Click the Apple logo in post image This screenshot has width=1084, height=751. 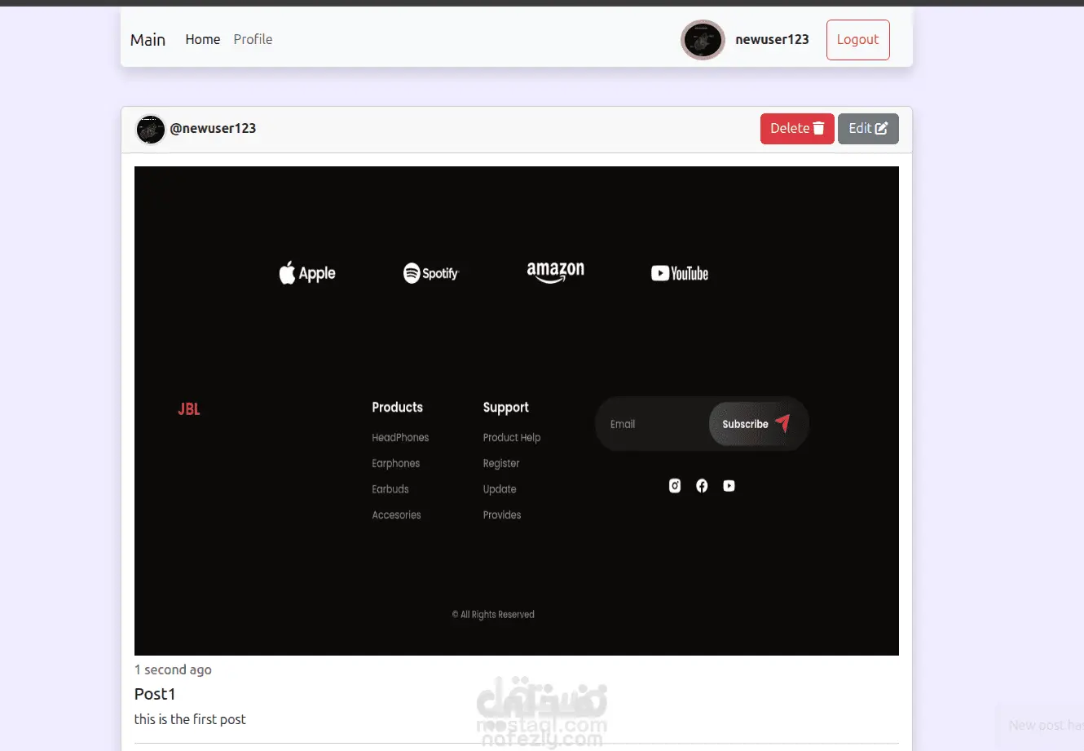(x=307, y=273)
